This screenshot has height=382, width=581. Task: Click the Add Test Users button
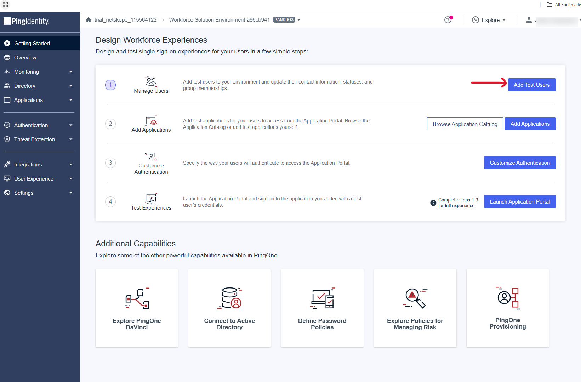(532, 85)
